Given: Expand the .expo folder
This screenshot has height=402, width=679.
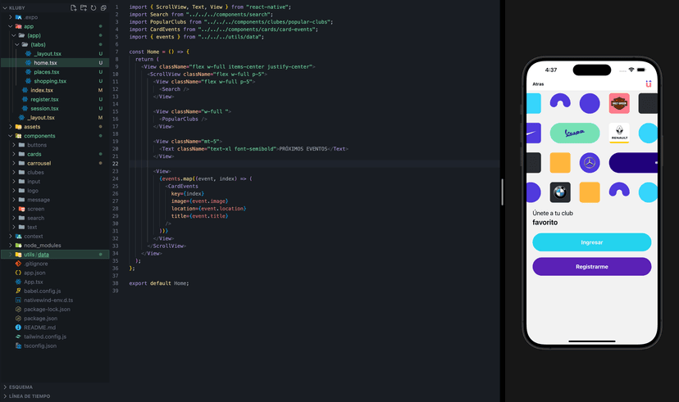Looking at the screenshot, I should (x=11, y=17).
